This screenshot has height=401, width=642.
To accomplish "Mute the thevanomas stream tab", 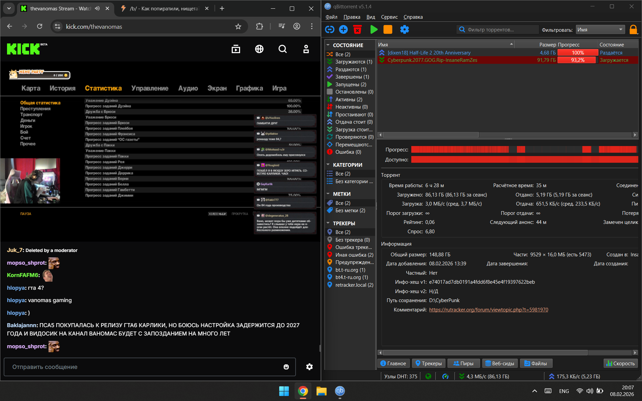I will [x=97, y=8].
